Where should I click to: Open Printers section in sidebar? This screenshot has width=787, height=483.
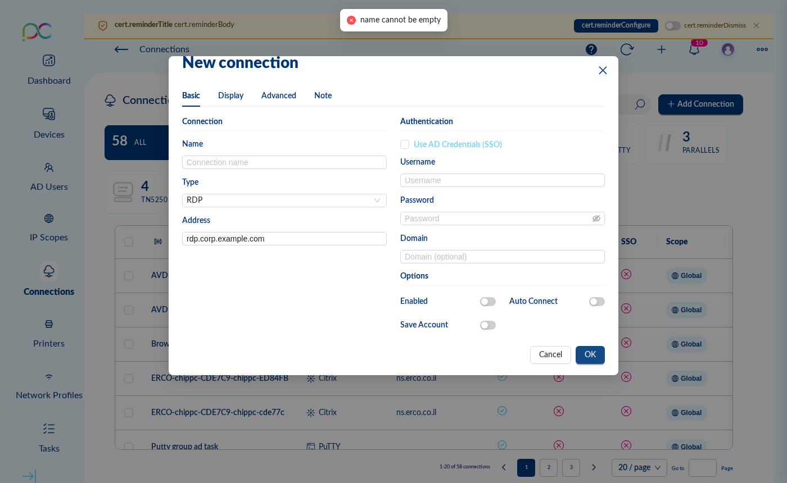[x=49, y=333]
